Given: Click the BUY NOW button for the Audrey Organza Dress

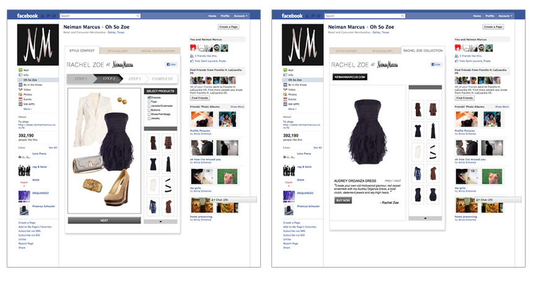Looking at the screenshot, I should (343, 200).
